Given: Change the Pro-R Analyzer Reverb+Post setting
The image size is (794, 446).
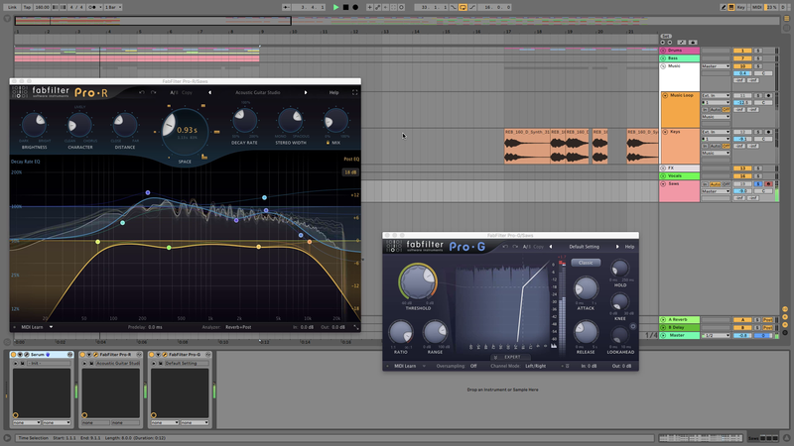Looking at the screenshot, I should 238,327.
